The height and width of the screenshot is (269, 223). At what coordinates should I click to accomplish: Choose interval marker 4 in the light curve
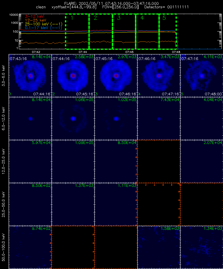[142, 18]
